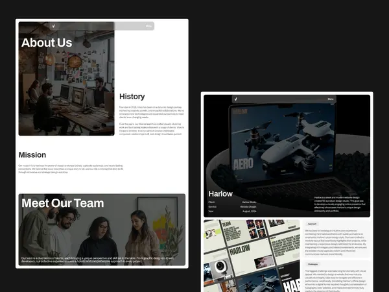Click the About Us heading

tap(47, 42)
